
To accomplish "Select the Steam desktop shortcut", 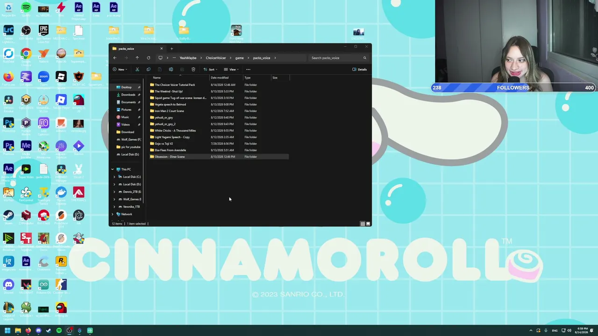I will pos(8,217).
